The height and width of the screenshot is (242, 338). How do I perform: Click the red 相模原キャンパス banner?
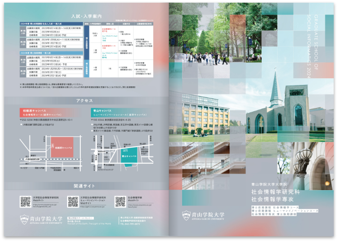point(51,112)
